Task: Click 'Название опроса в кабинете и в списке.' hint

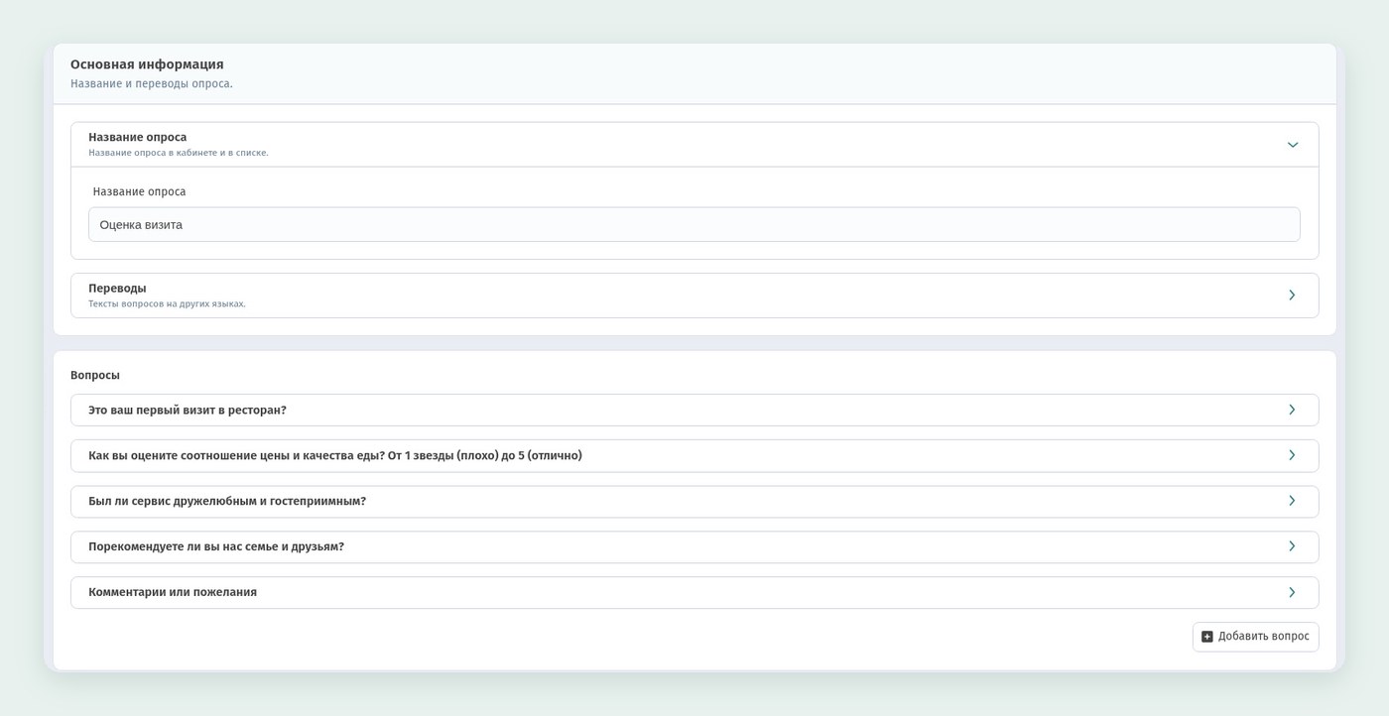Action: coord(179,153)
